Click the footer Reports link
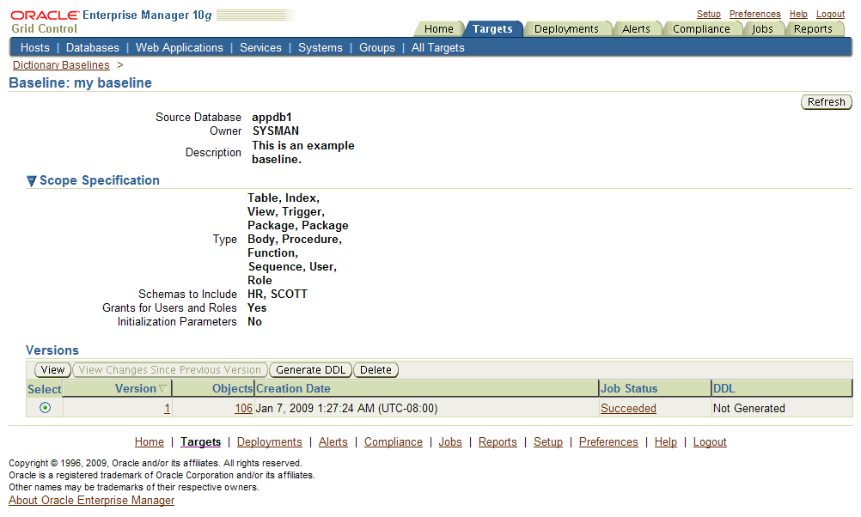The width and height of the screenshot is (861, 517). click(498, 441)
